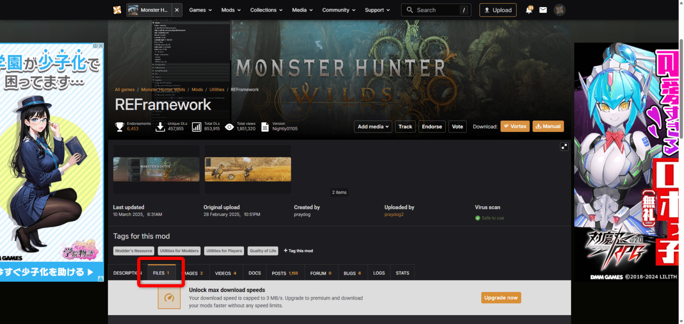684x324 pixels.
Task: Download the mod with Vortex
Action: [515, 126]
